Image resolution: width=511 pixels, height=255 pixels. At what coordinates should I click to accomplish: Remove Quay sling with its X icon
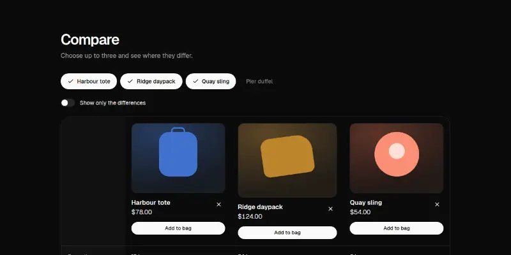pyautogui.click(x=437, y=205)
